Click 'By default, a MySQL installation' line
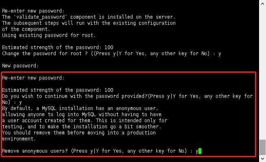 [80, 108]
